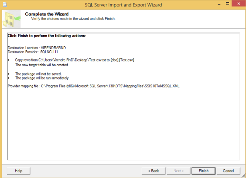Click the "Copy rows from" Test.csv.txt line

[x=74, y=60]
